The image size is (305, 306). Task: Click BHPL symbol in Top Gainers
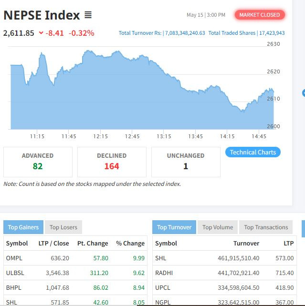(x=13, y=288)
